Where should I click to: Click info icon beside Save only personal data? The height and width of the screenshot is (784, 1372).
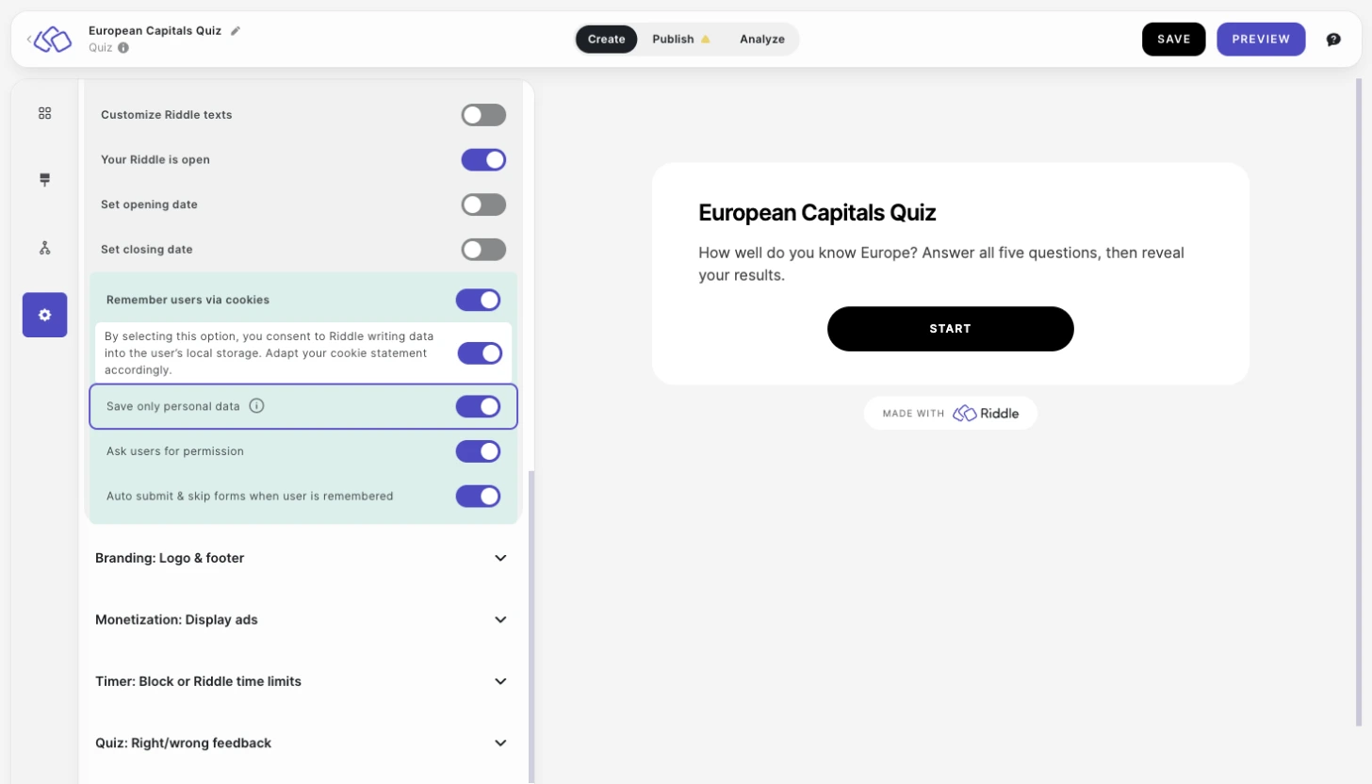[256, 406]
